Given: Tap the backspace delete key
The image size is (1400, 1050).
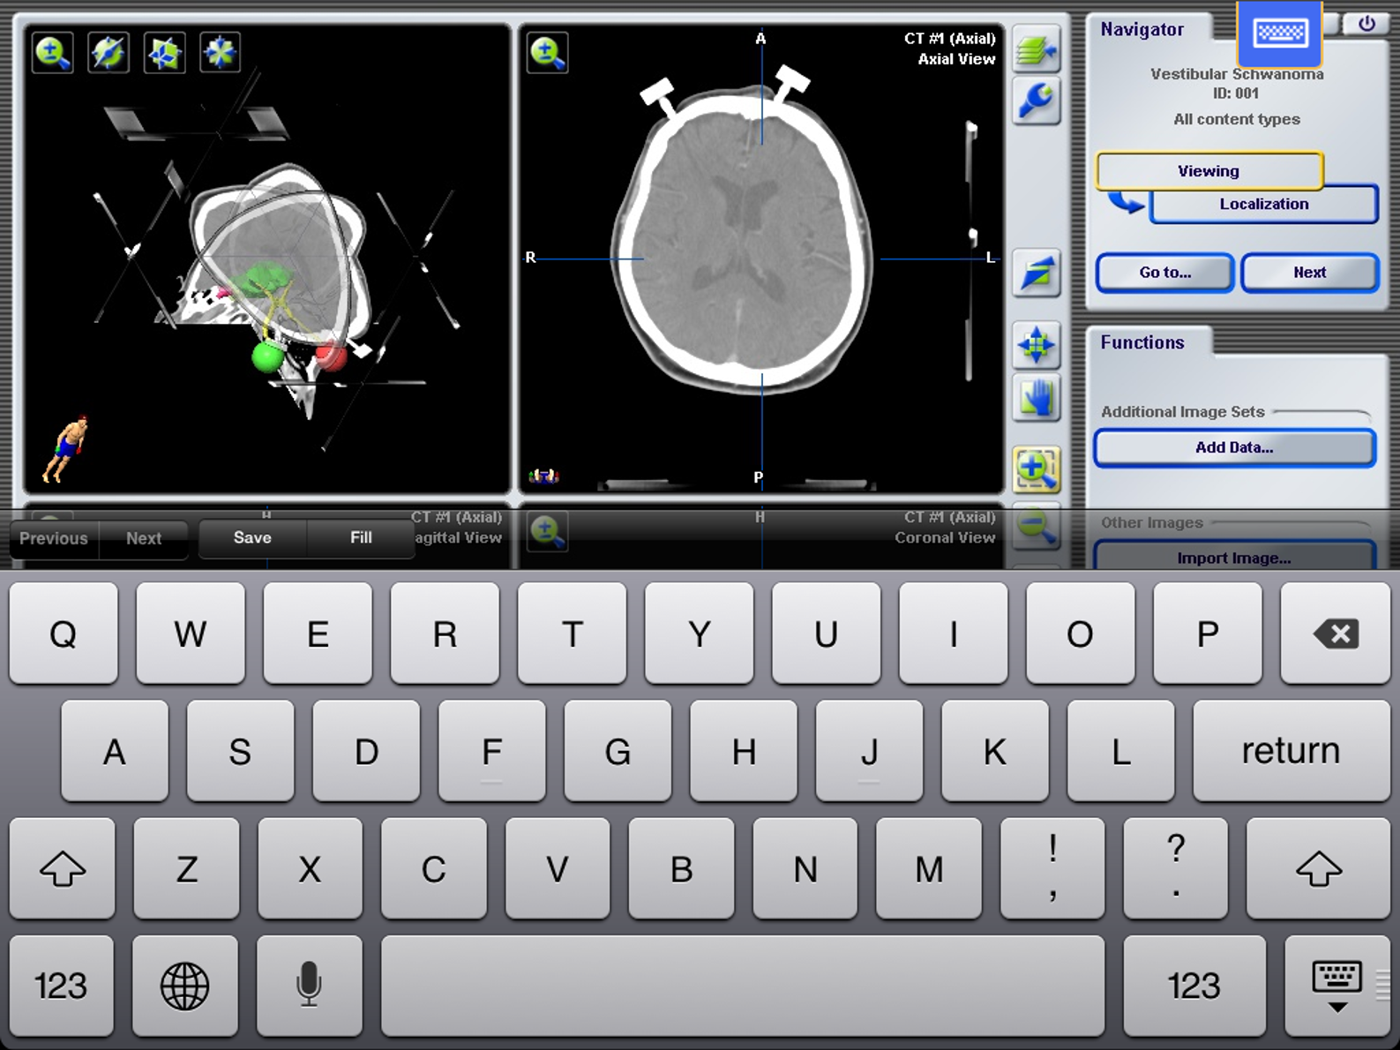Looking at the screenshot, I should tap(1335, 633).
